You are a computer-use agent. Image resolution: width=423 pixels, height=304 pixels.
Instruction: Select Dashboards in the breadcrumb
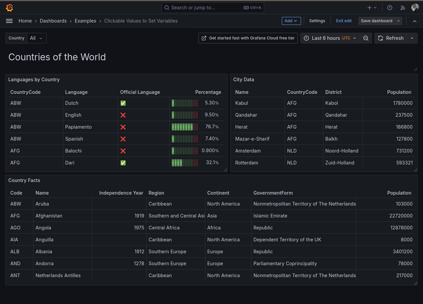[x=53, y=21]
